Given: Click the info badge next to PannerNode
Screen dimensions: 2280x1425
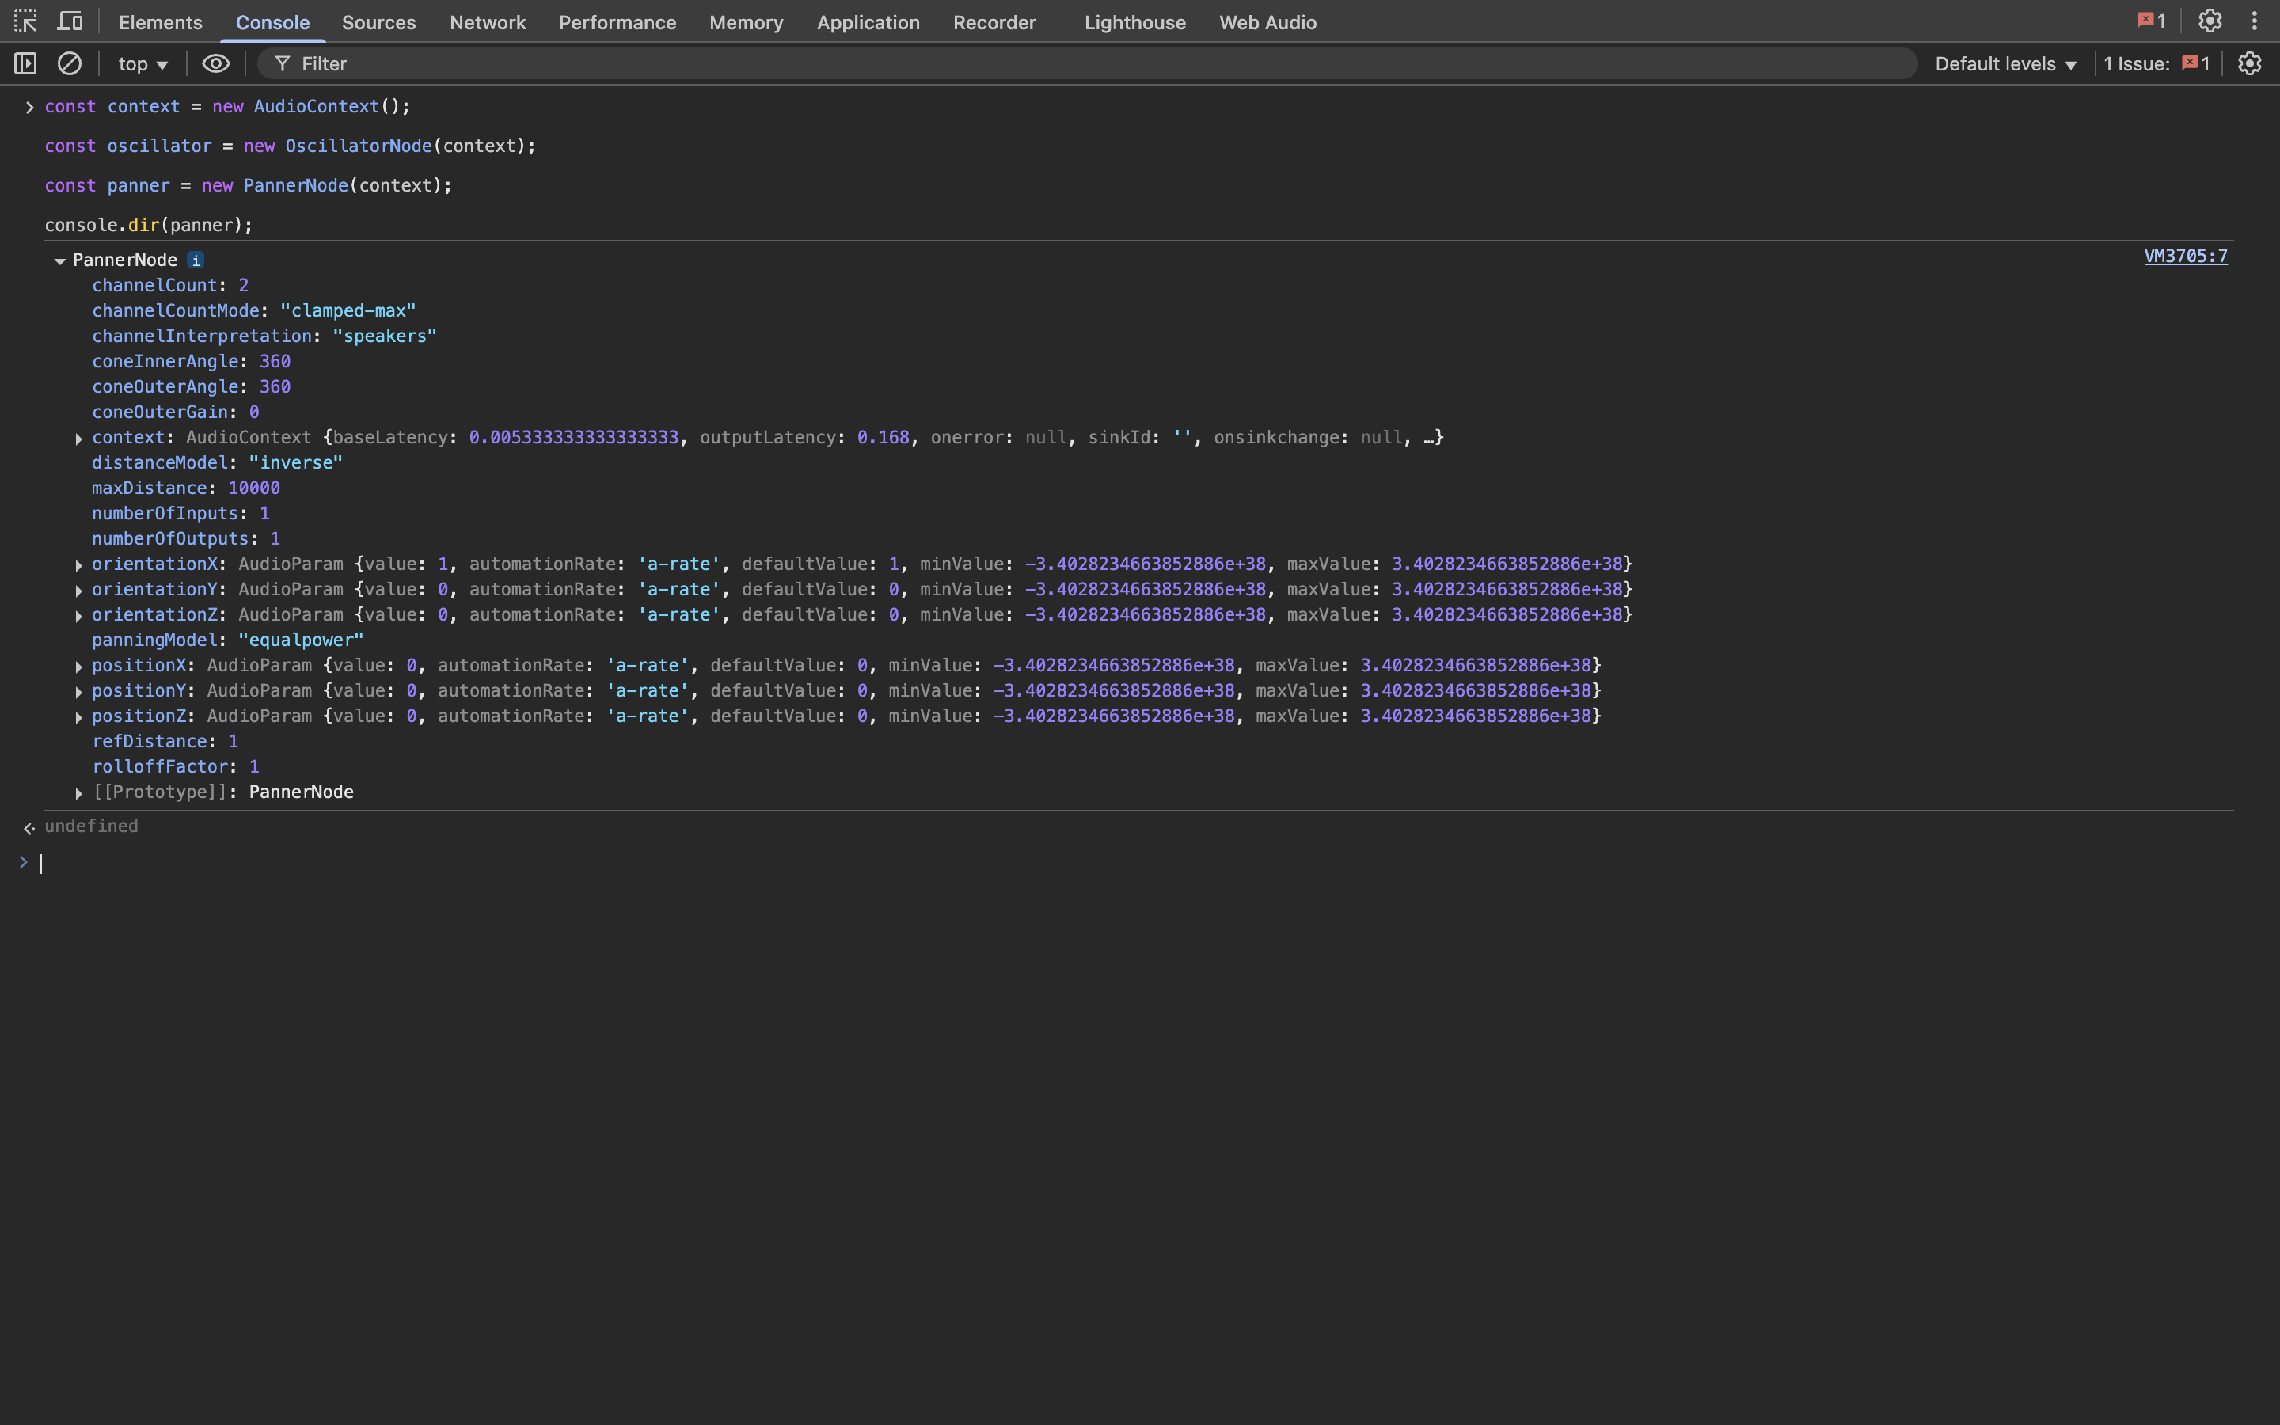Looking at the screenshot, I should click(195, 260).
